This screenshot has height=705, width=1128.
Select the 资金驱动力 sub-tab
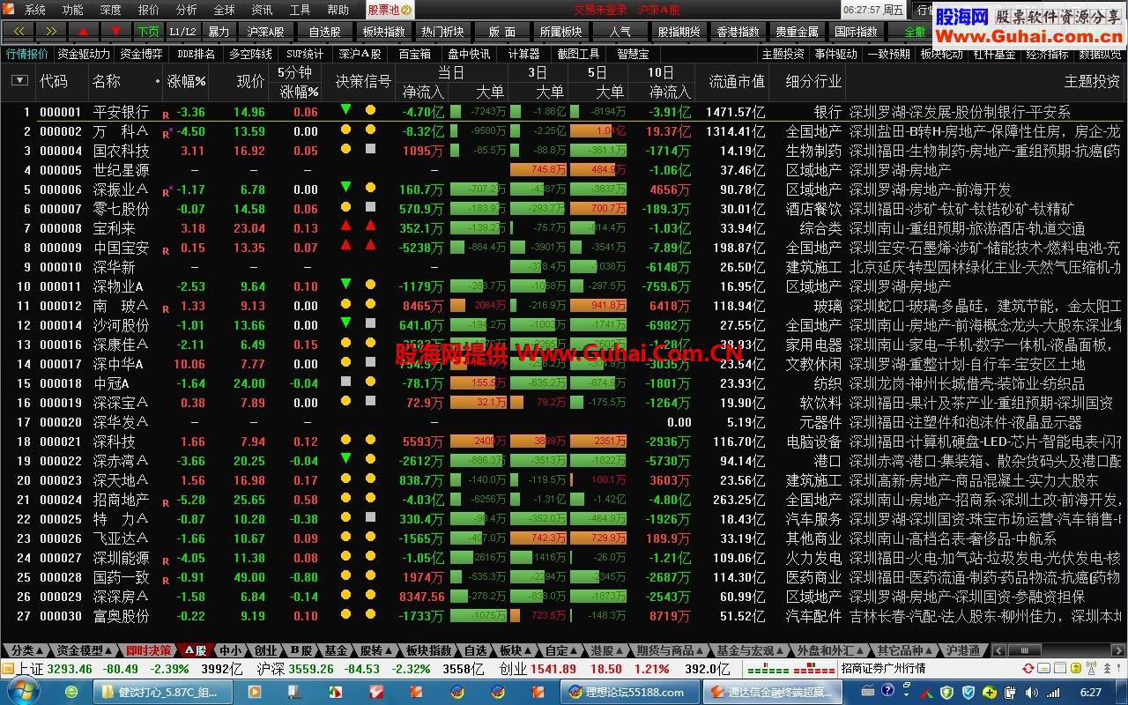pyautogui.click(x=85, y=54)
